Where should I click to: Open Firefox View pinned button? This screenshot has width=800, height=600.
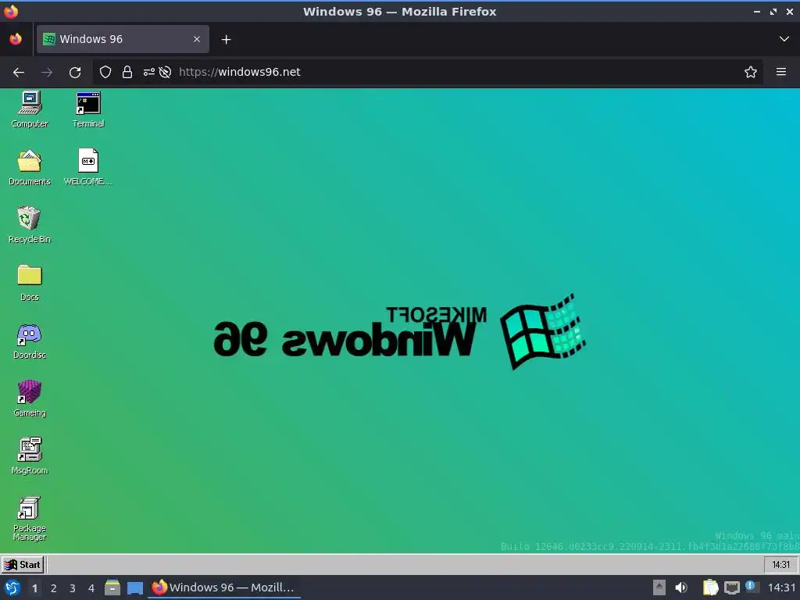16,39
